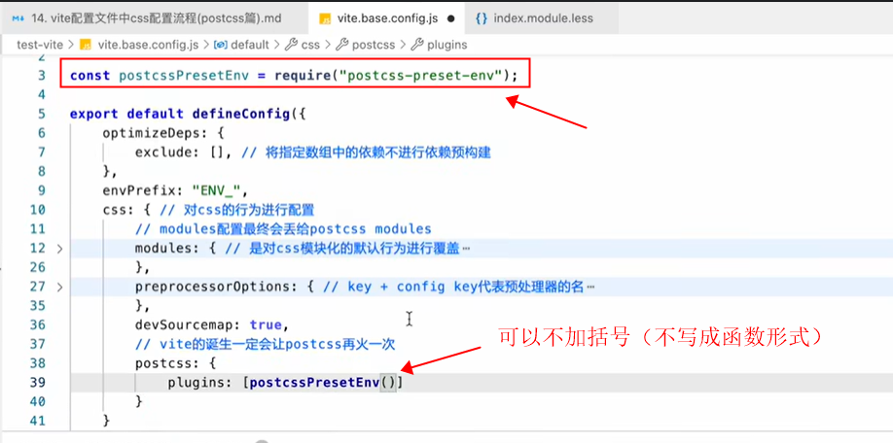Click the braces icon on index.module.less tab
The width and height of the screenshot is (893, 443).
(x=482, y=17)
